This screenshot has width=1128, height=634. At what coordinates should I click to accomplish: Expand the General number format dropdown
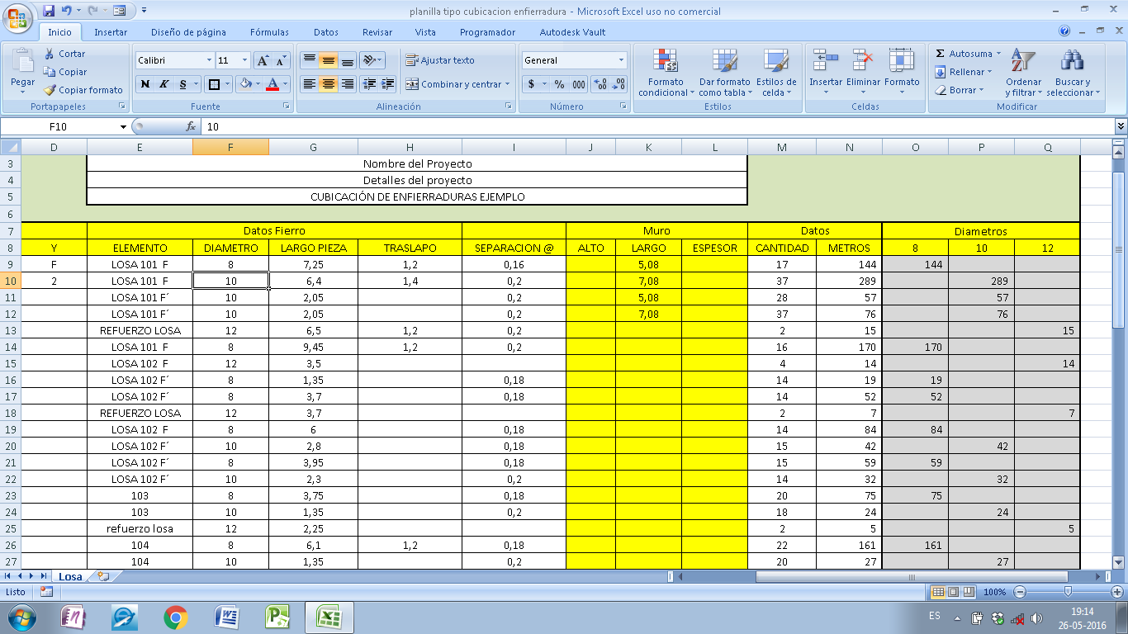pyautogui.click(x=620, y=60)
